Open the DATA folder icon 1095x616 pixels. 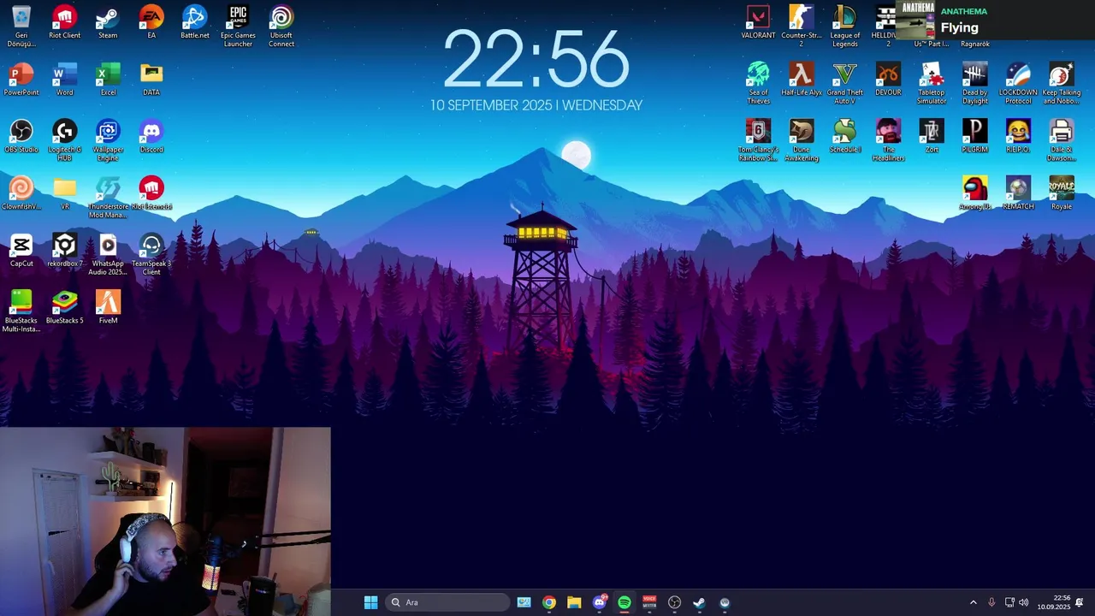151,80
